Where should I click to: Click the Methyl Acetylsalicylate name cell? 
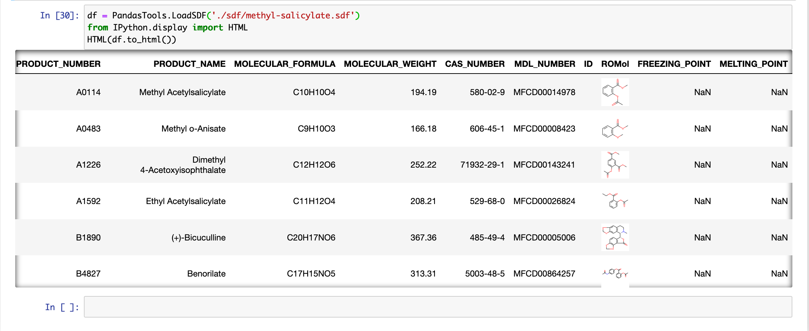pyautogui.click(x=182, y=92)
